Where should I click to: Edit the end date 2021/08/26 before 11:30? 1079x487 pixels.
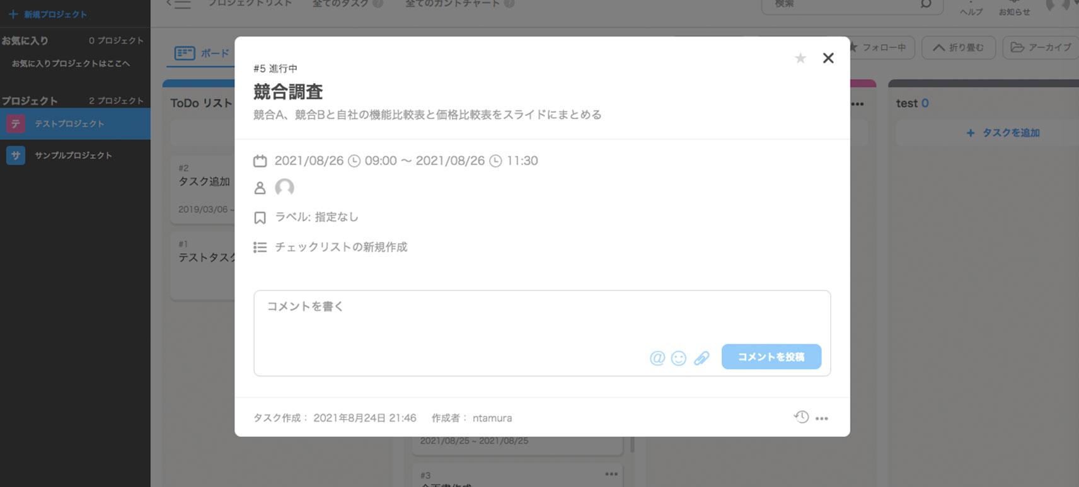coord(450,161)
